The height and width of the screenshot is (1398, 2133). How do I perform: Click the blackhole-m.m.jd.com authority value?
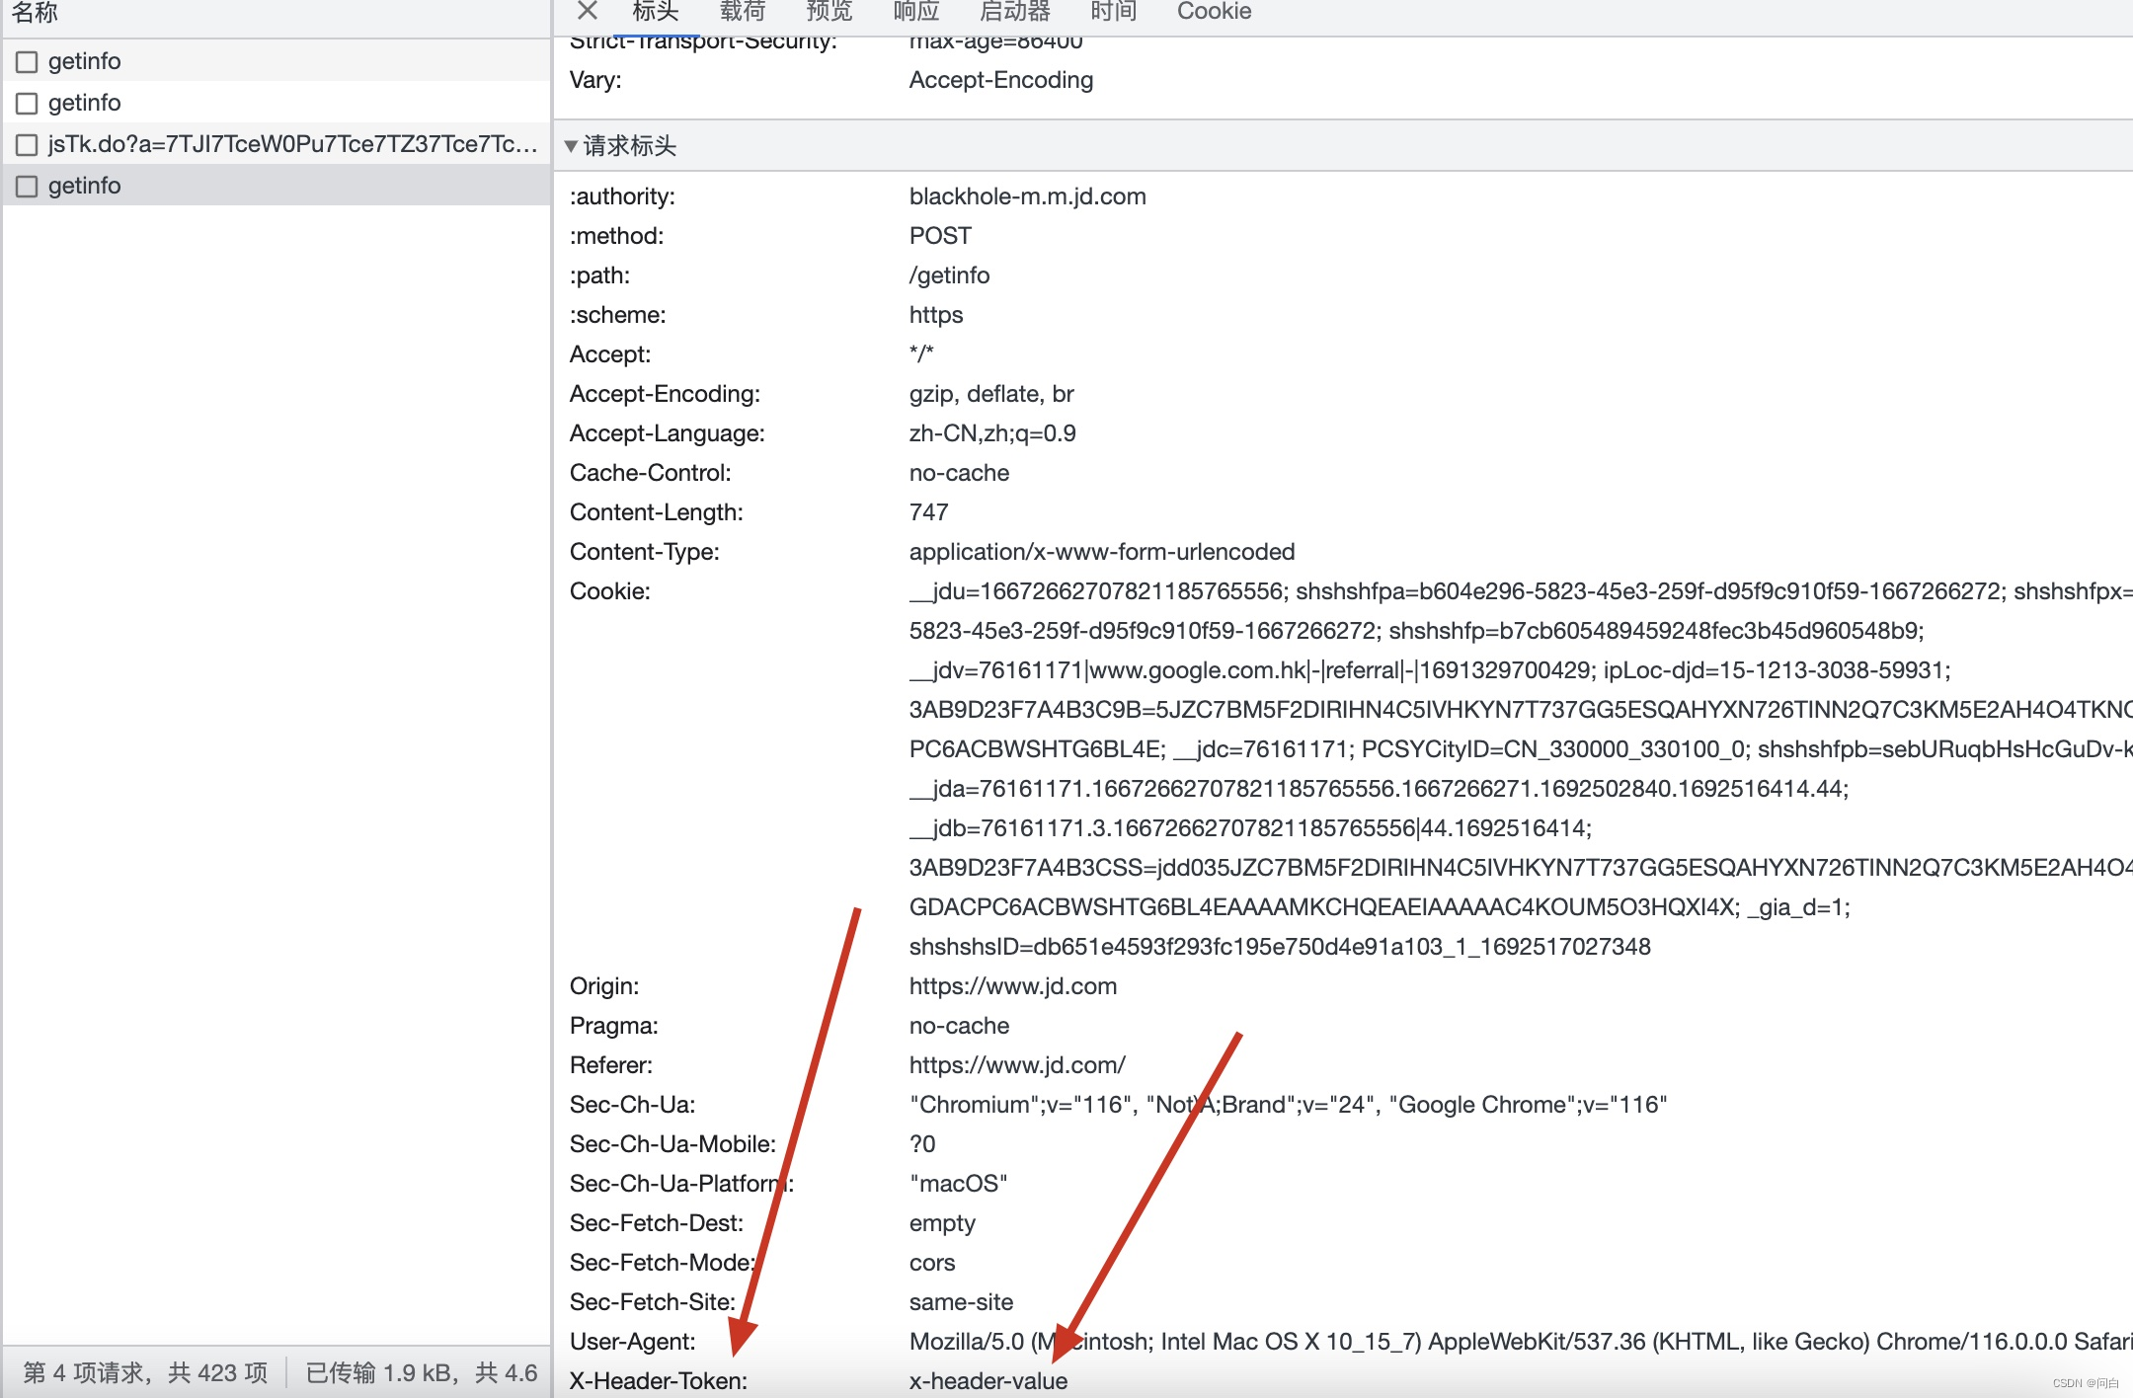[x=1028, y=196]
